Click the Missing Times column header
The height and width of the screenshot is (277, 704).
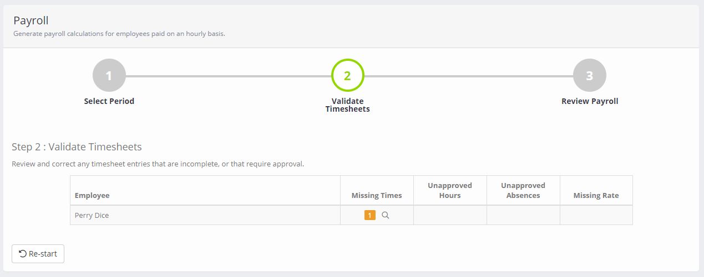click(377, 195)
